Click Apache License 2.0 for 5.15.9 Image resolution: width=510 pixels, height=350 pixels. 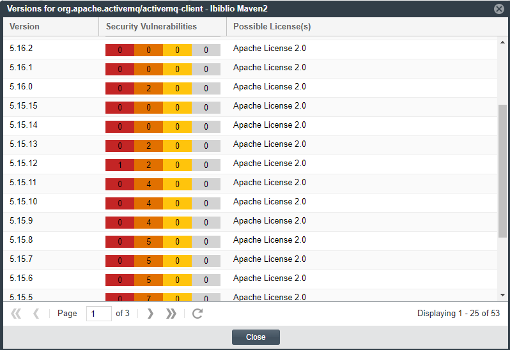tap(270, 221)
